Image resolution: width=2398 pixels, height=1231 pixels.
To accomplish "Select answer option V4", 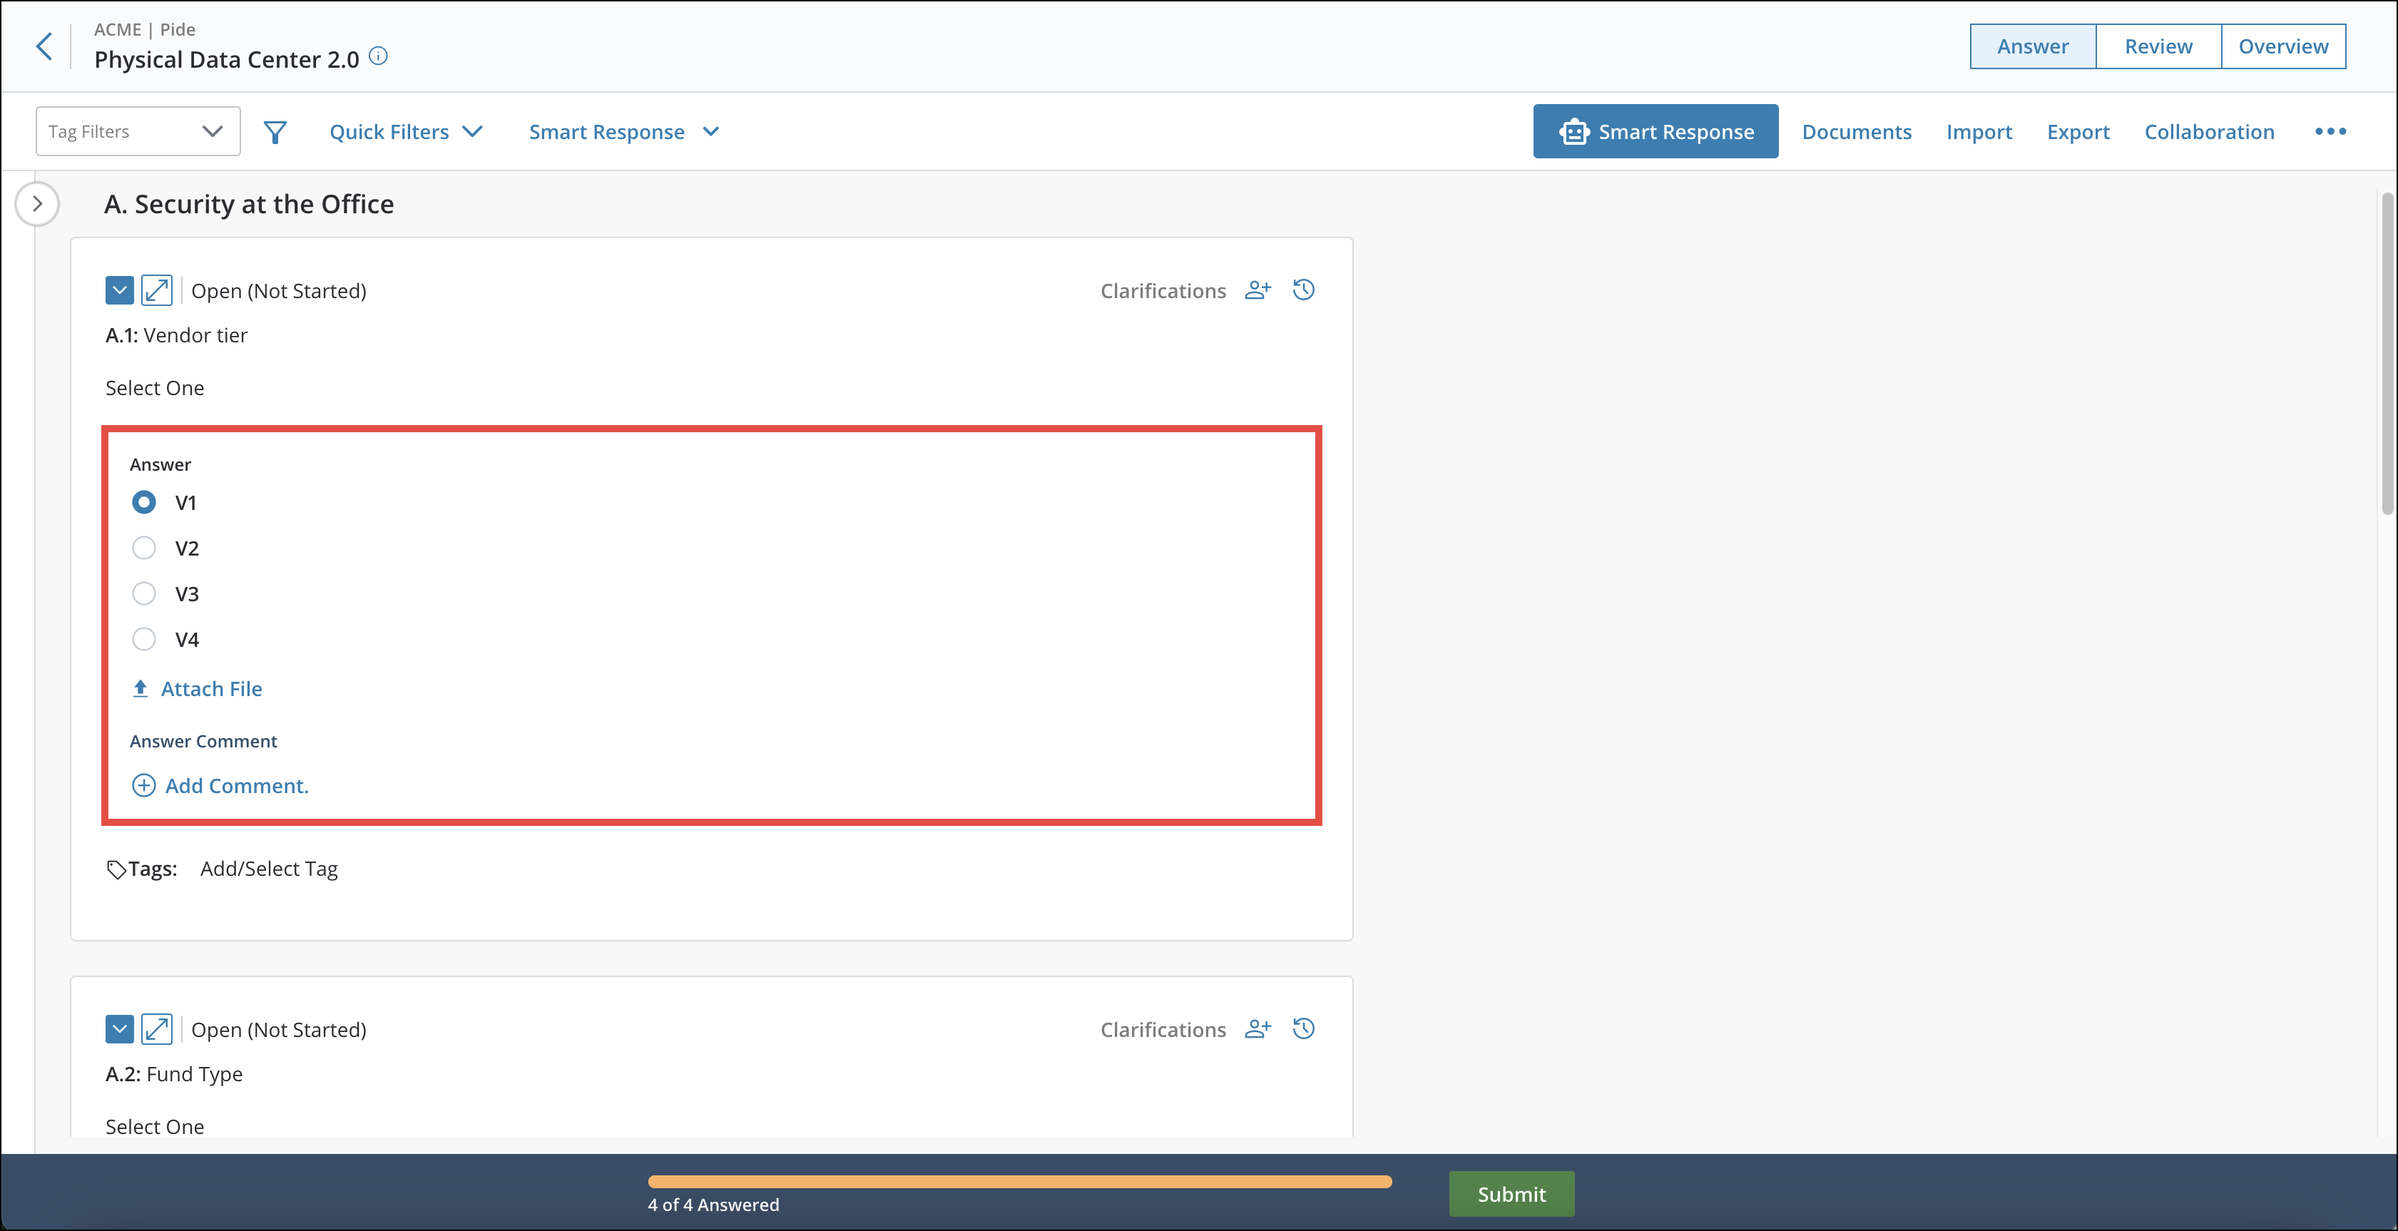I will coord(144,639).
